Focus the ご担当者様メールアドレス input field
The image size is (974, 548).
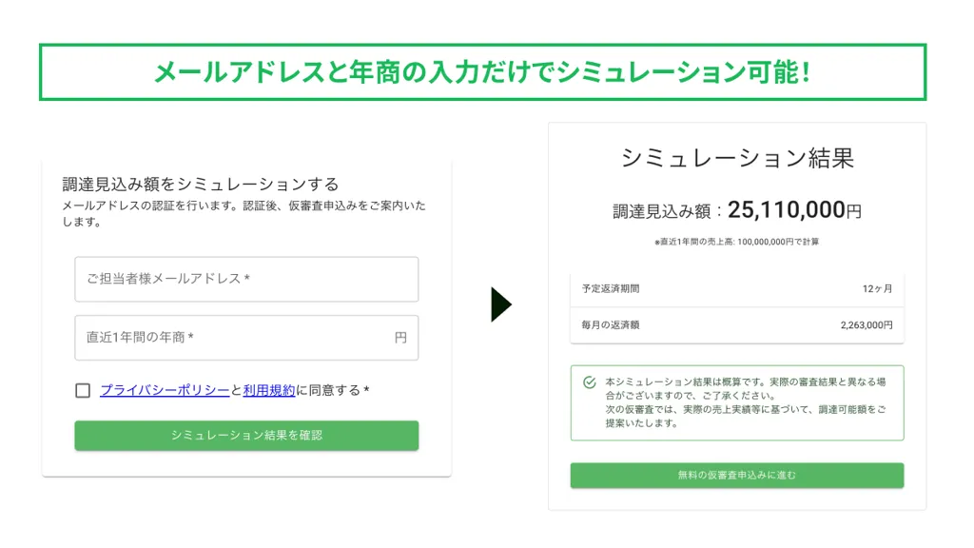[246, 279]
